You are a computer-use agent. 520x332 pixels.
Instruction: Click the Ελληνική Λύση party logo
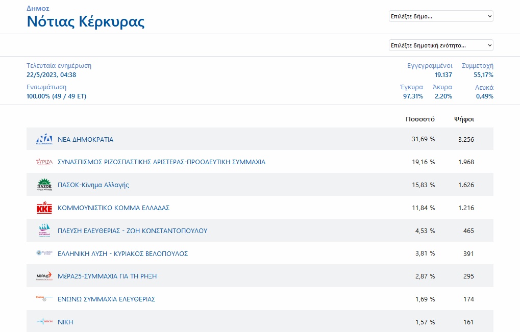(44, 253)
